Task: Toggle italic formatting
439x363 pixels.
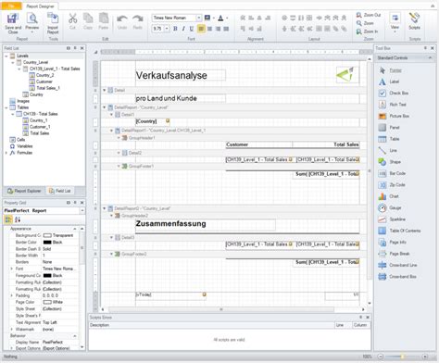Action: tap(183, 29)
